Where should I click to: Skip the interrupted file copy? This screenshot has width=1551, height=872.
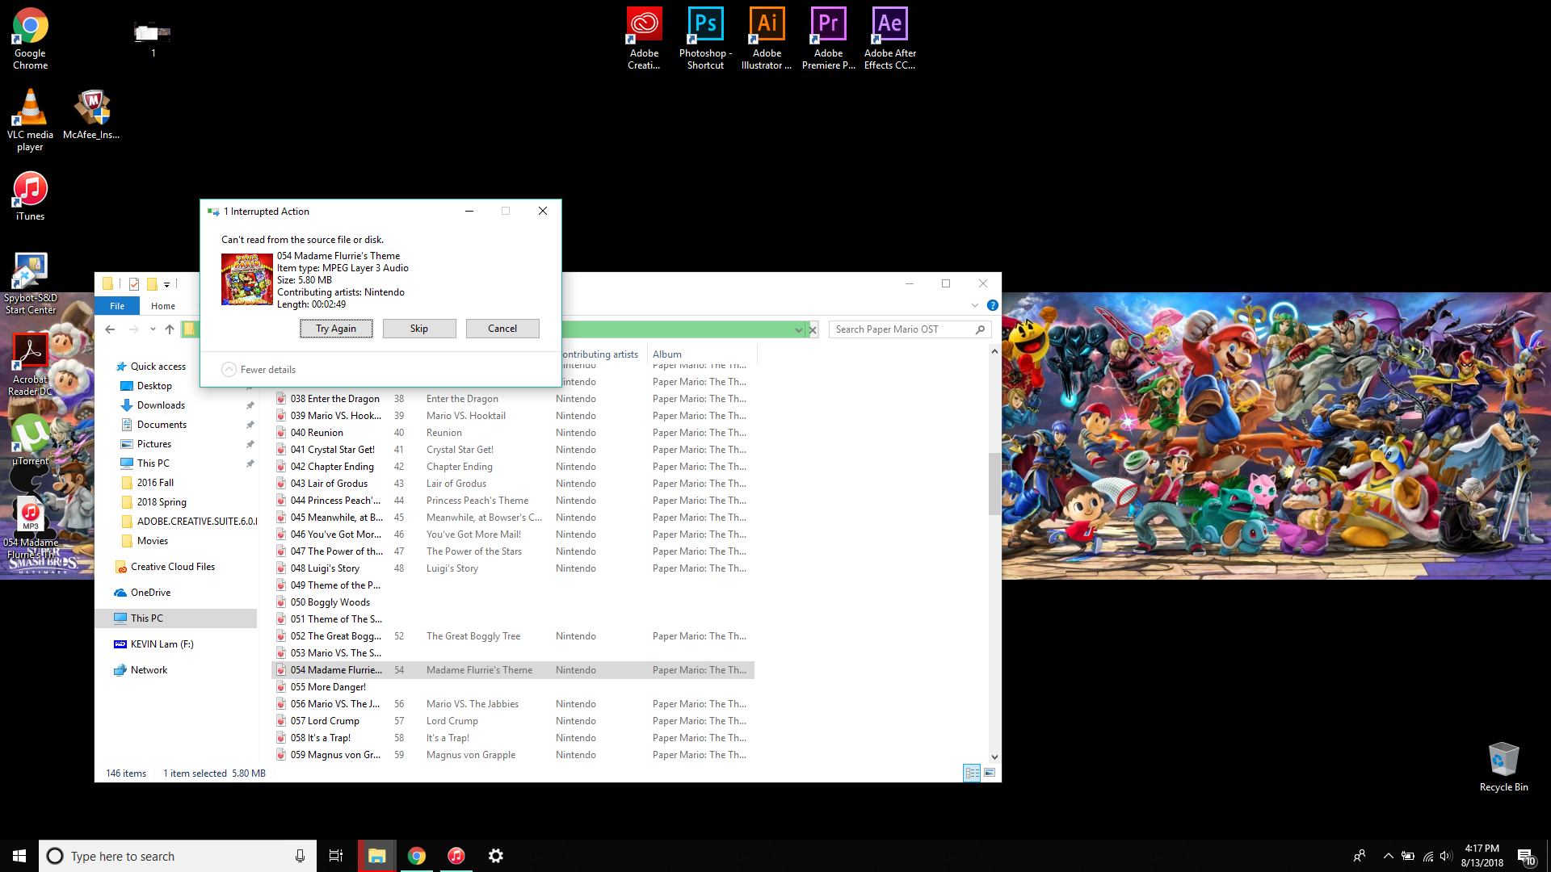[x=418, y=329]
